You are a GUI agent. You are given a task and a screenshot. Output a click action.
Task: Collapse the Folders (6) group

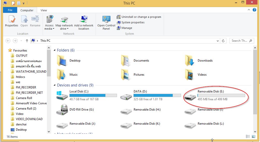tap(55, 50)
